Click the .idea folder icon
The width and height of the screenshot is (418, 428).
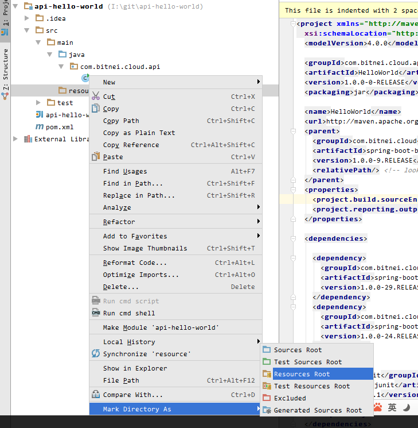[x=40, y=18]
